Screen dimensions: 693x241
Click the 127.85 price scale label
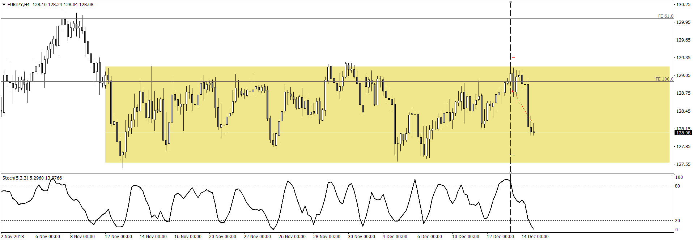(x=683, y=147)
